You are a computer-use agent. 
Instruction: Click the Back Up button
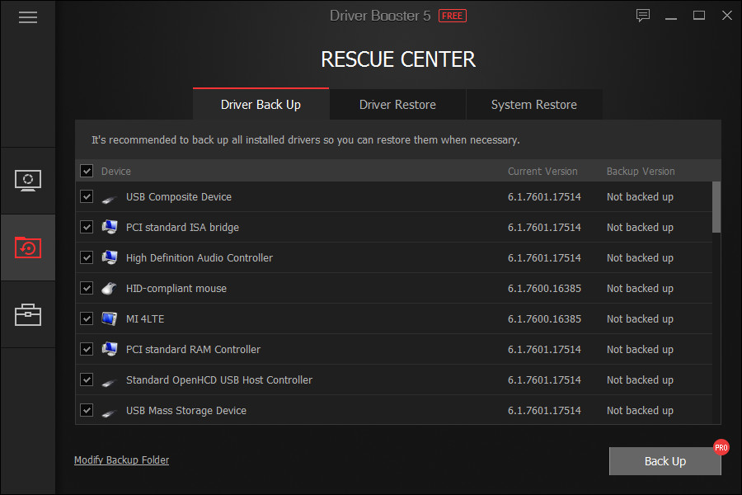(665, 460)
